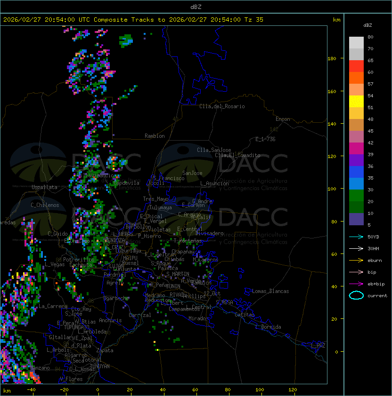Click the '51' legend scale value

click(370, 108)
